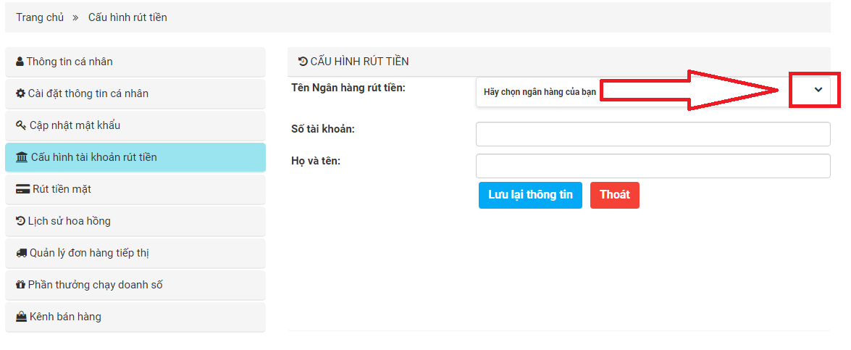Click the key icon beside Cập nhật mật khẩu
The image size is (851, 350).
point(21,125)
